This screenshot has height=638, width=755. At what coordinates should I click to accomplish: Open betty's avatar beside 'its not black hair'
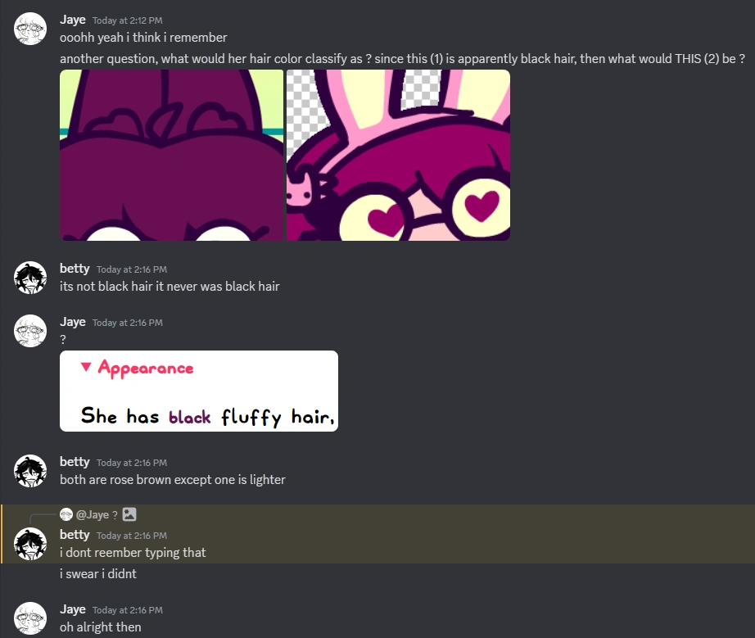30,278
